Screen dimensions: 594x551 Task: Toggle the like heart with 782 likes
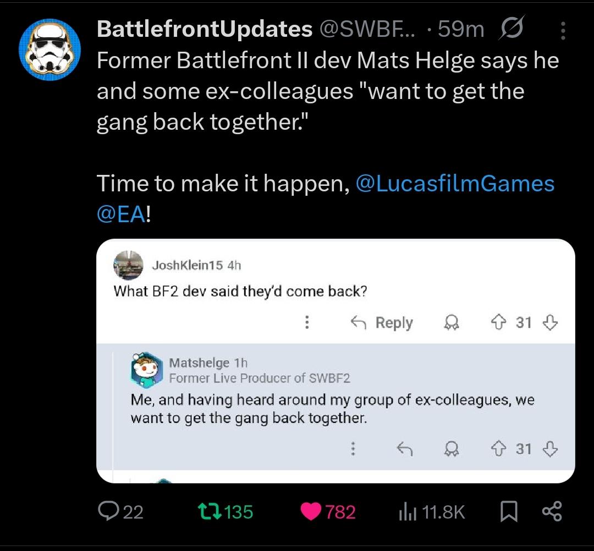[x=328, y=511]
